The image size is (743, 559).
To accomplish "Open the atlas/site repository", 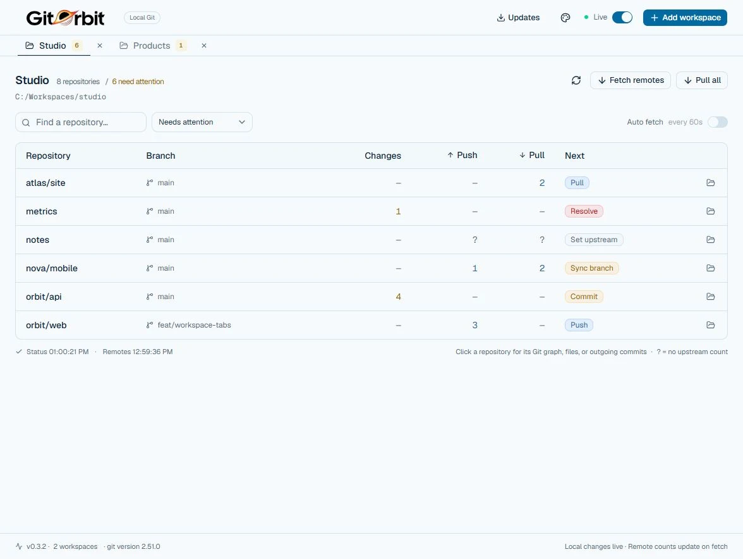I will click(x=45, y=183).
